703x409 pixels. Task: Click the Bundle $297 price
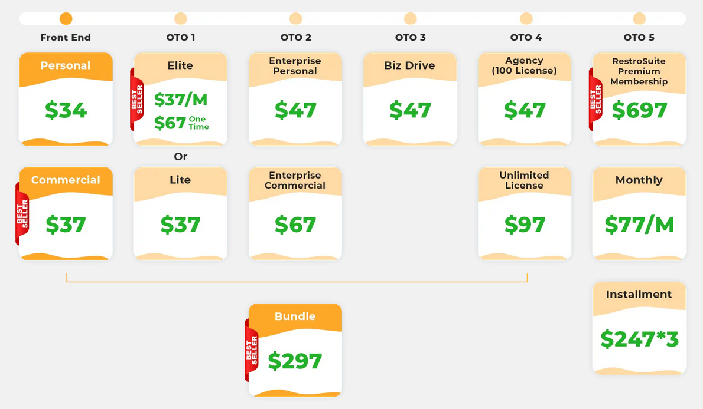coord(295,361)
